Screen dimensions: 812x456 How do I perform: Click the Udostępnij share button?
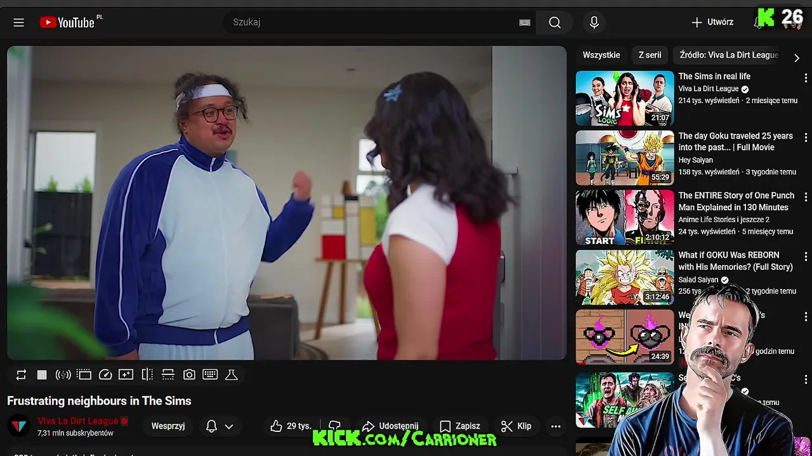(390, 426)
